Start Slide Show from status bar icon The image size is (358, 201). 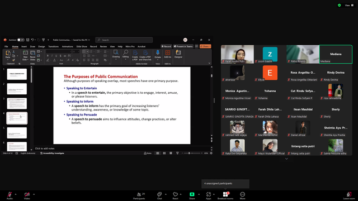coord(177,153)
